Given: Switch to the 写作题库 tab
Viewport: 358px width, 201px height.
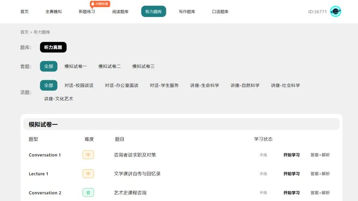Looking at the screenshot, I should coord(187,12).
